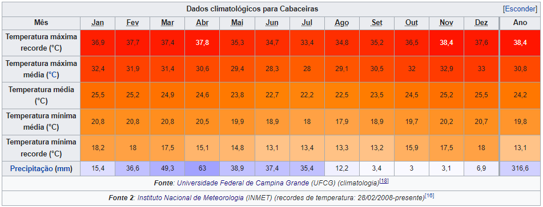The image size is (543, 207).
Task: Open the Precipitação link
Action: tap(32, 169)
